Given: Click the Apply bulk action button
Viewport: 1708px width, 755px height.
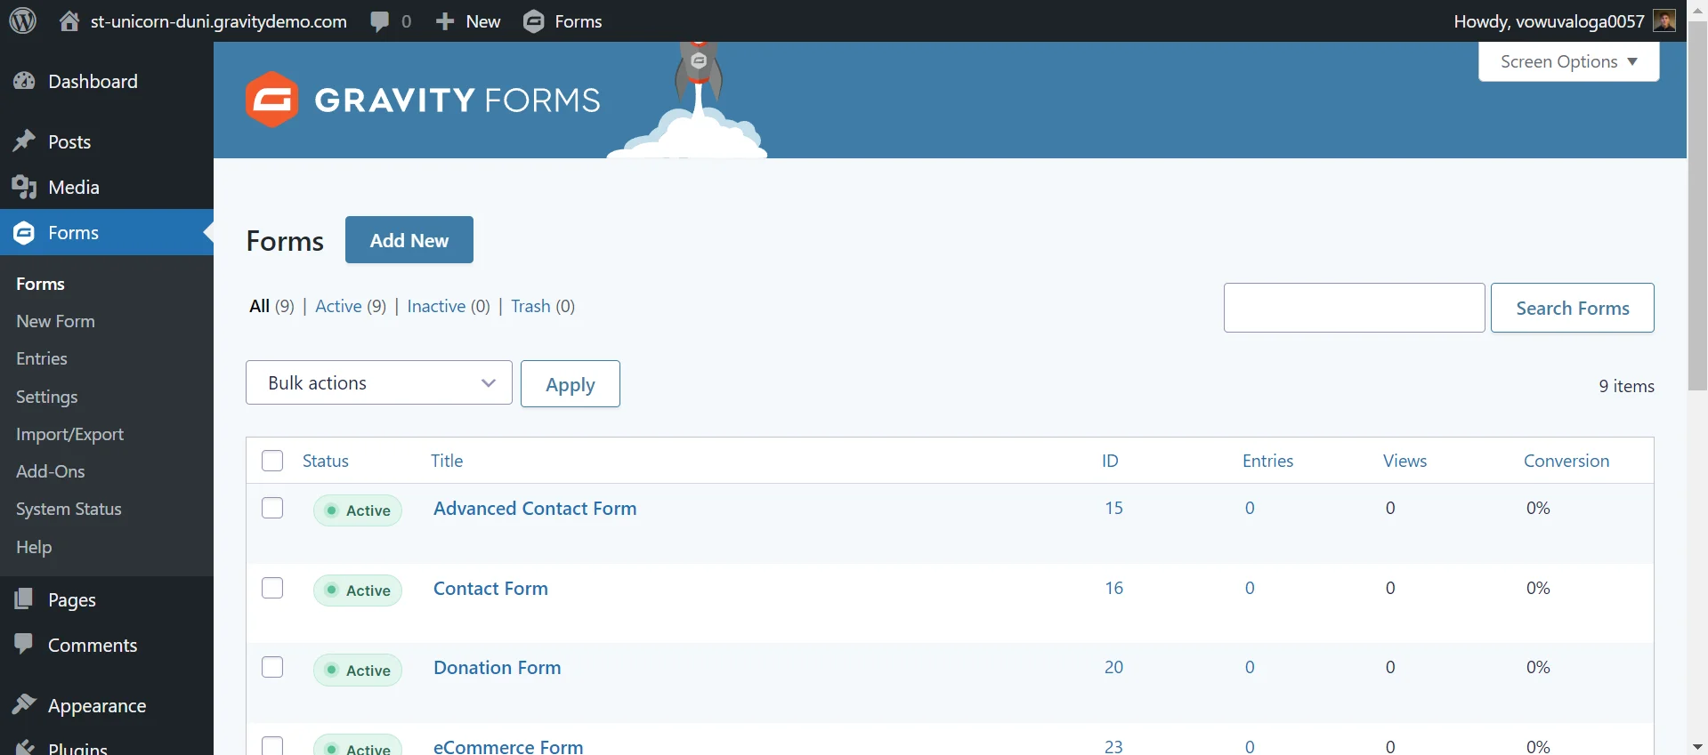Looking at the screenshot, I should [571, 384].
